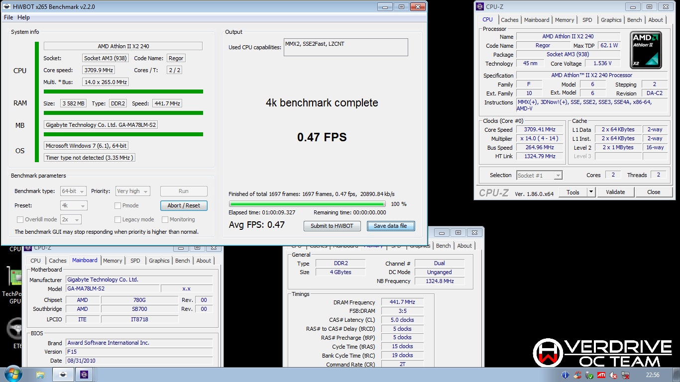Open the Help menu in HWBOT

click(x=24, y=17)
